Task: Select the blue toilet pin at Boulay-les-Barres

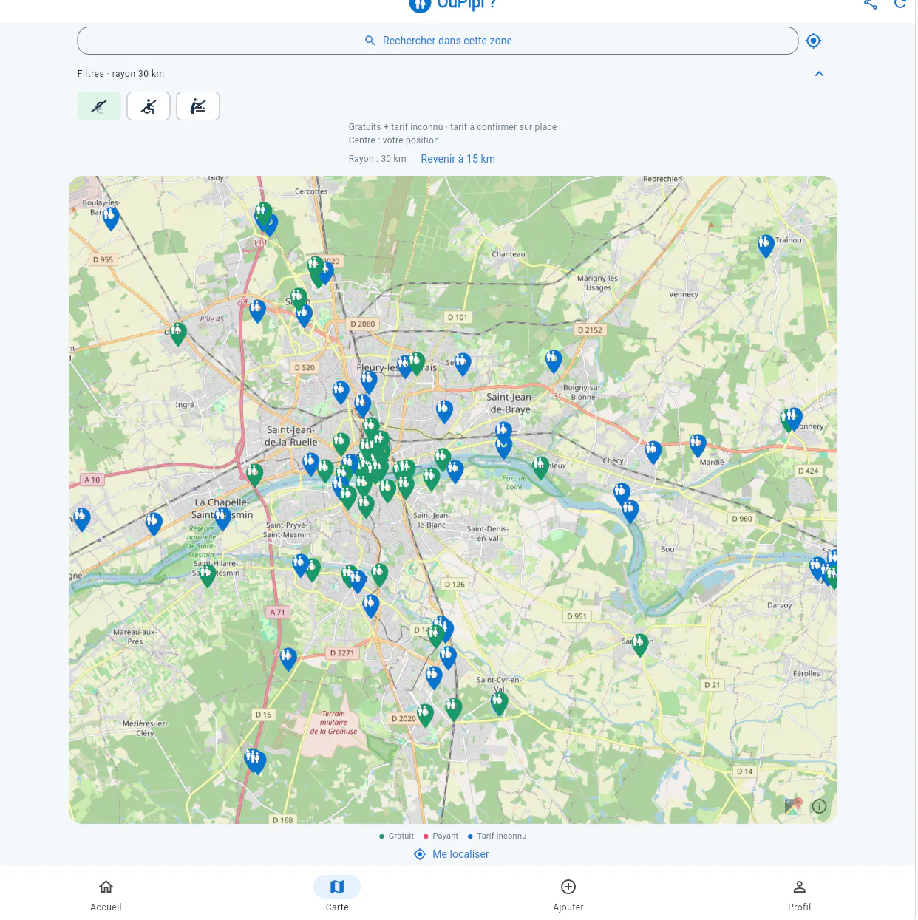Action: pyautogui.click(x=111, y=218)
